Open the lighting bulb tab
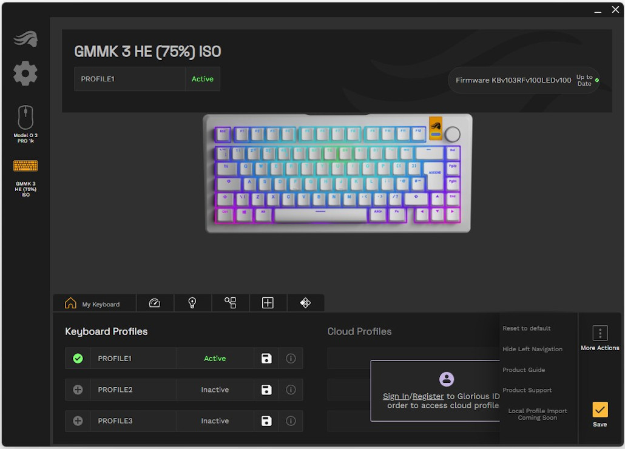Screen dimensions: 625x449 pos(192,303)
